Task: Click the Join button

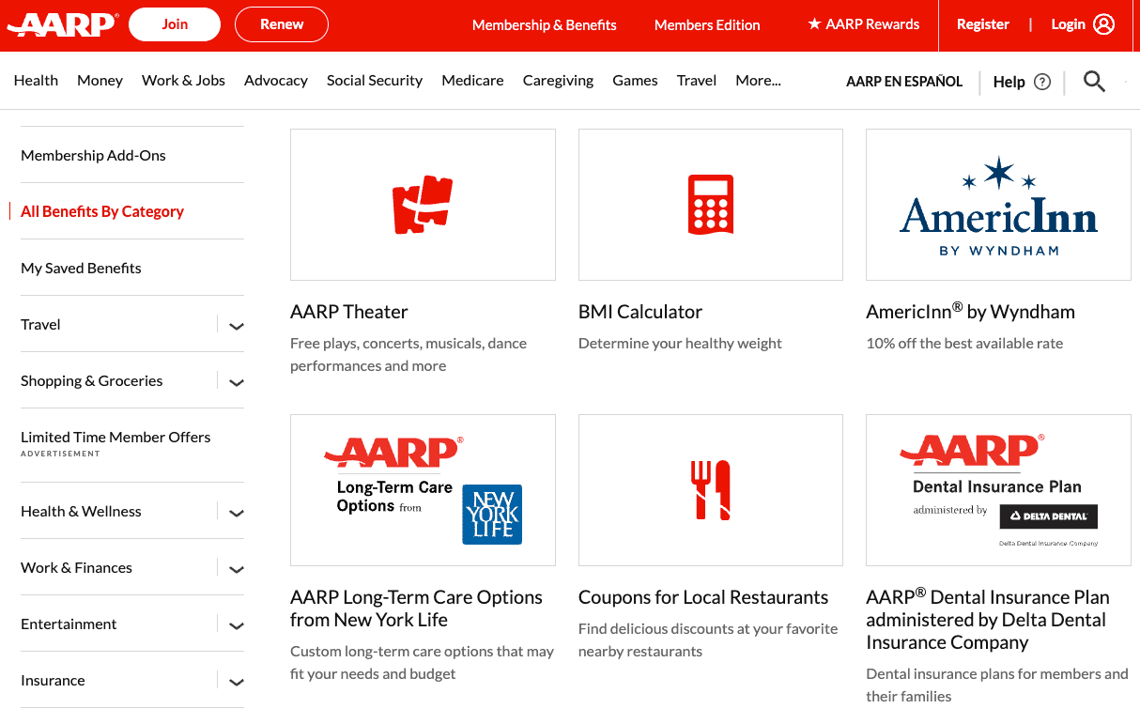Action: 175,24
